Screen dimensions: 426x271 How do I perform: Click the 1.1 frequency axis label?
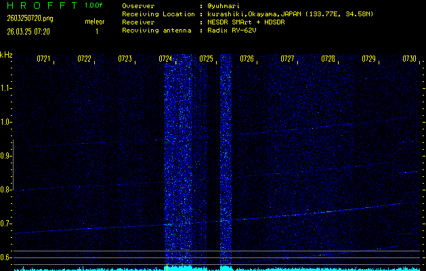click(x=6, y=87)
